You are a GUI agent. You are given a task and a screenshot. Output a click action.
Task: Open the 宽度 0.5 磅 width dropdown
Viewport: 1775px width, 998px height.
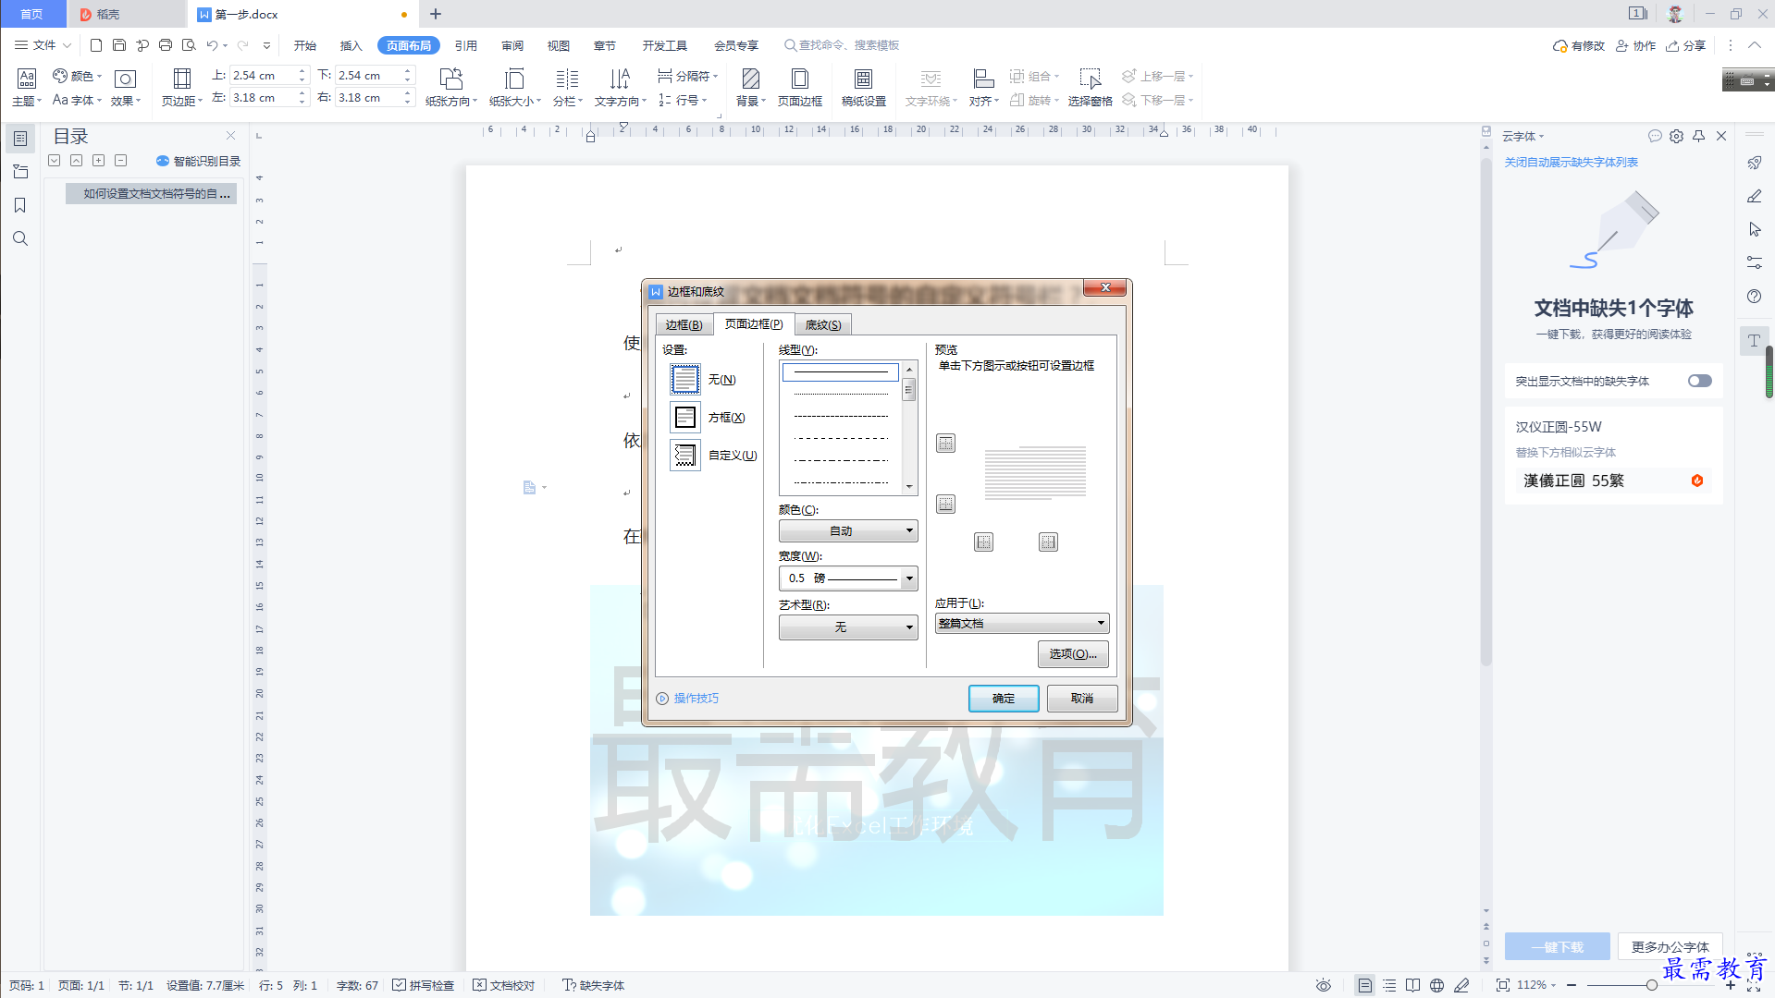(848, 578)
